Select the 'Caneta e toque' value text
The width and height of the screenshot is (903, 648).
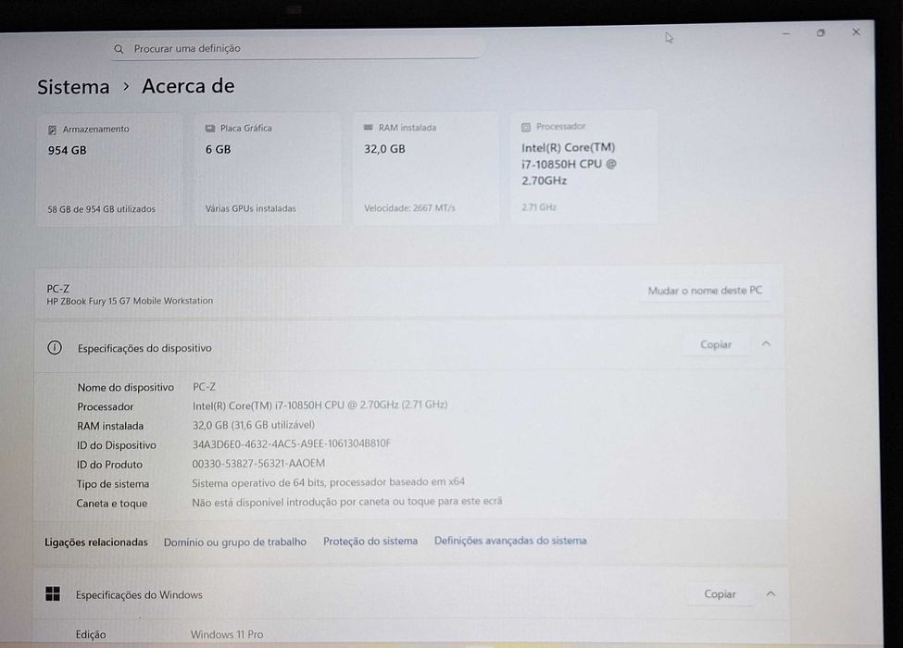(x=346, y=501)
